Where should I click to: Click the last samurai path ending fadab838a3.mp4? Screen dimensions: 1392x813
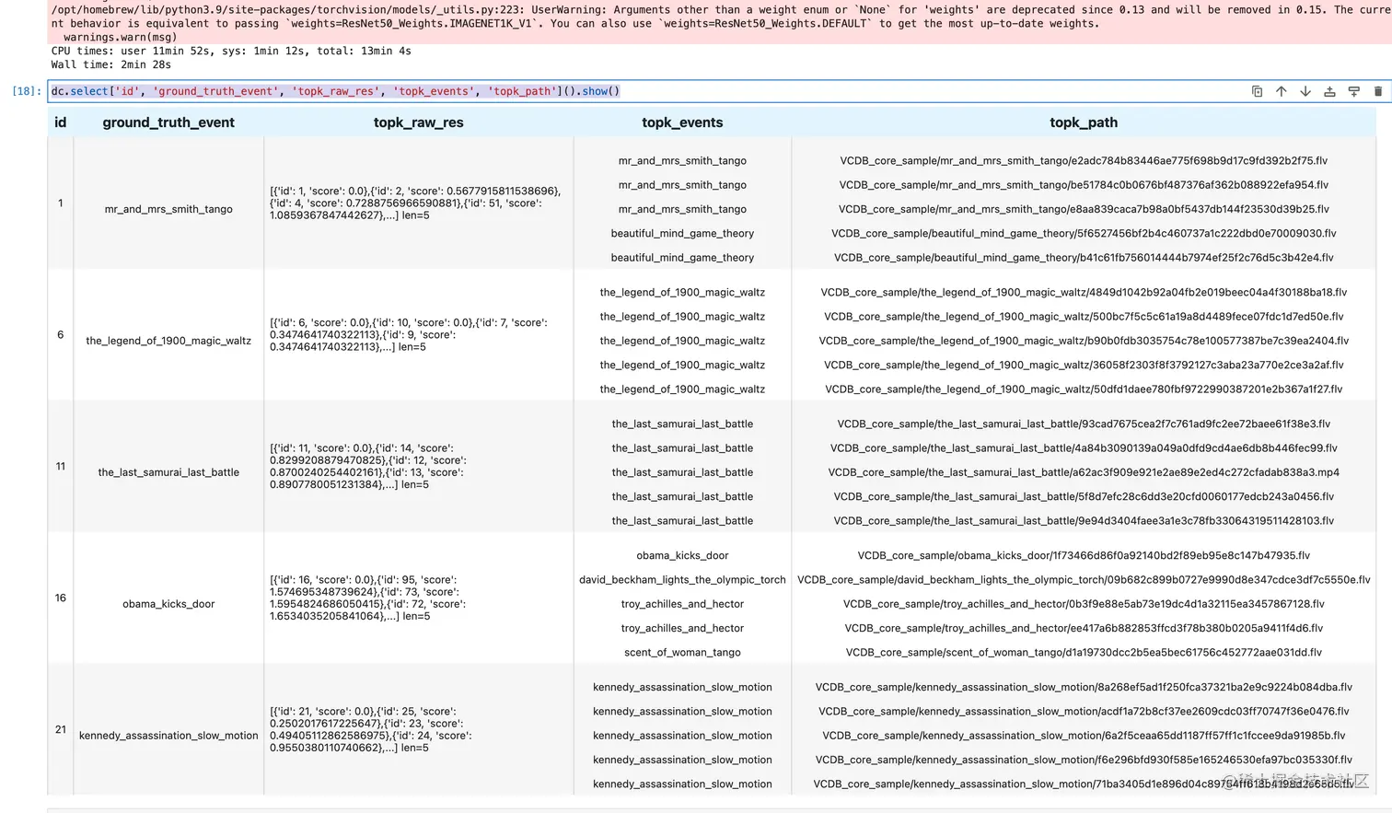pyautogui.click(x=1084, y=472)
